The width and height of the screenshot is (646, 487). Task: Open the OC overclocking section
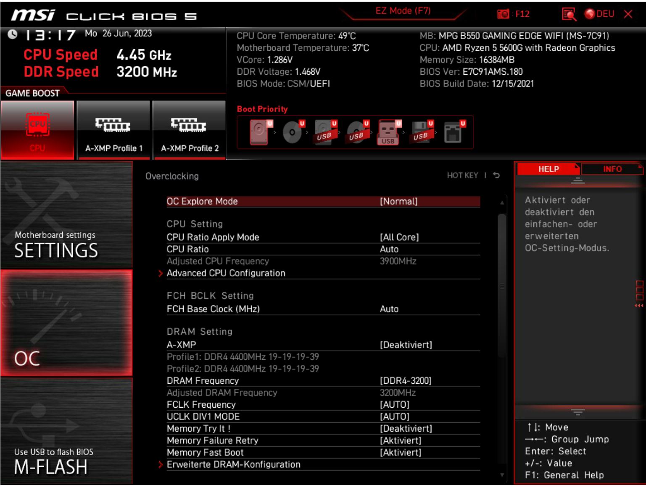tap(66, 323)
